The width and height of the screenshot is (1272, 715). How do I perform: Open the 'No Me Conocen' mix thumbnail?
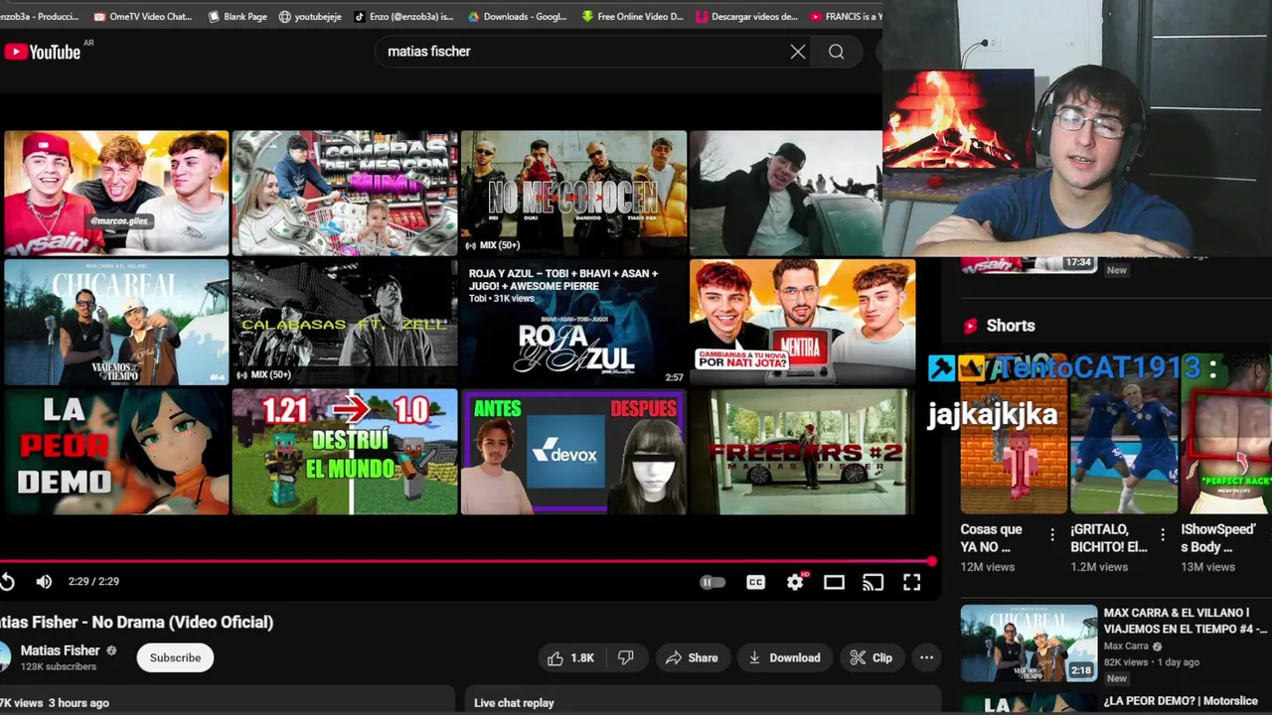573,193
